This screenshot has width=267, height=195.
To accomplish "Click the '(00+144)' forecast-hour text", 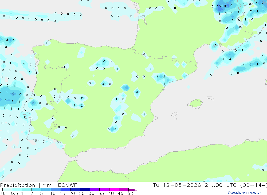I will [254, 185].
